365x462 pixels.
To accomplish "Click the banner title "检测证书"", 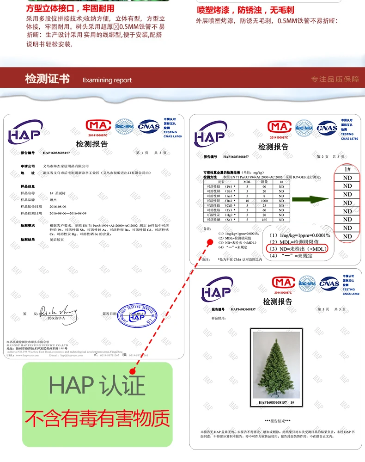I will 48,79.
